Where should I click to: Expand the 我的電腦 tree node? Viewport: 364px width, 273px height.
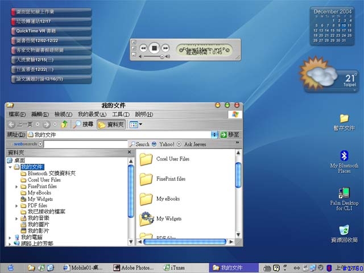pyautogui.click(x=10, y=238)
